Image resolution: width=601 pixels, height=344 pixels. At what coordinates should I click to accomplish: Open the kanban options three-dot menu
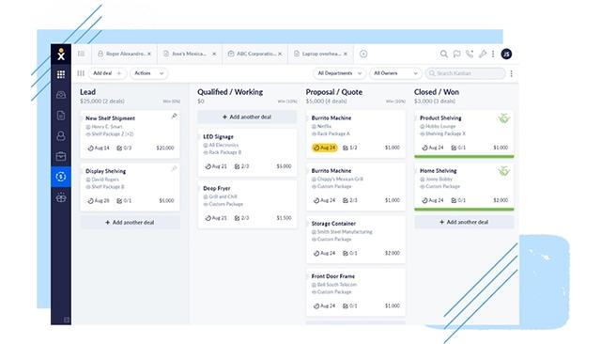tap(511, 73)
